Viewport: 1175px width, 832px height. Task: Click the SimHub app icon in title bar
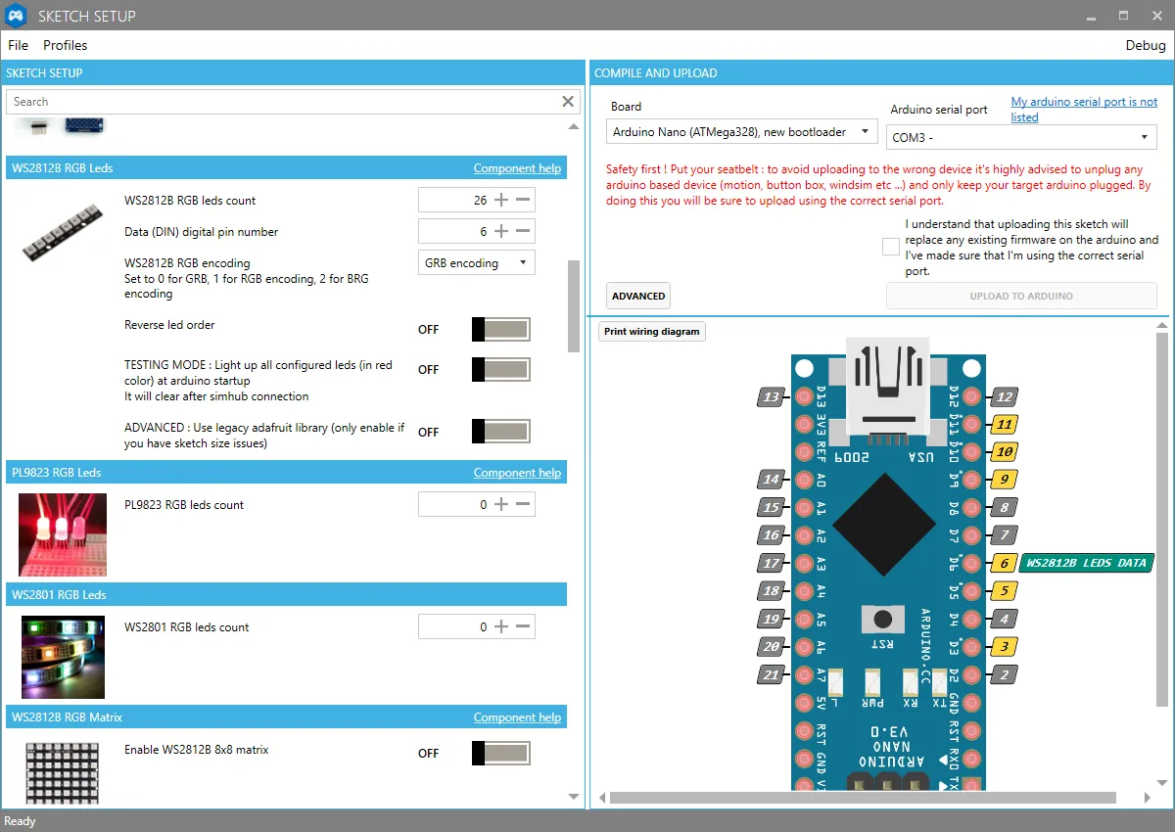click(17, 16)
